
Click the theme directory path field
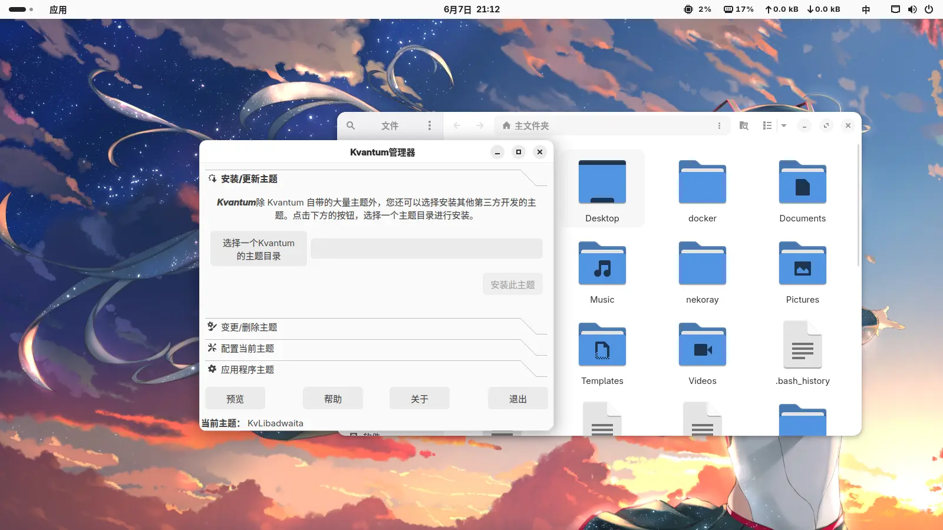click(427, 249)
